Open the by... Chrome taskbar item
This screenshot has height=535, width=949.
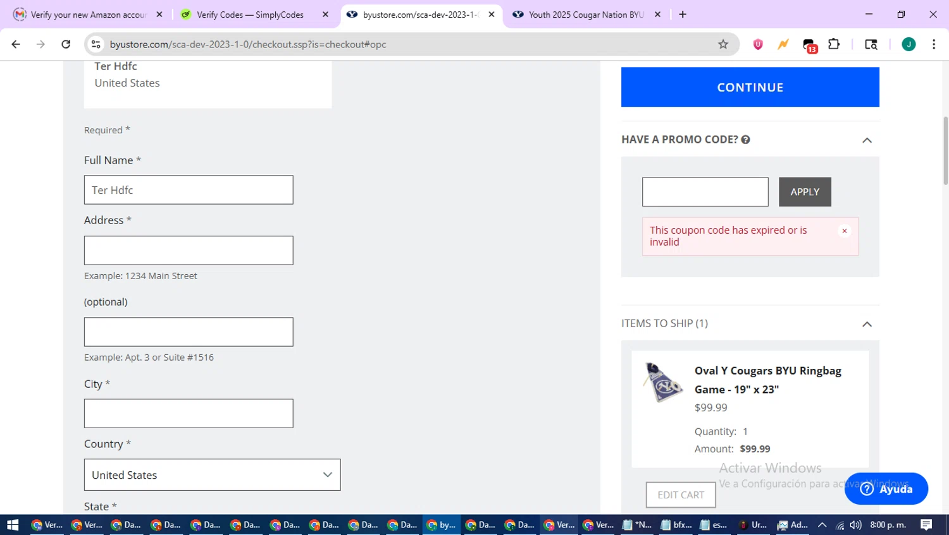pyautogui.click(x=442, y=525)
